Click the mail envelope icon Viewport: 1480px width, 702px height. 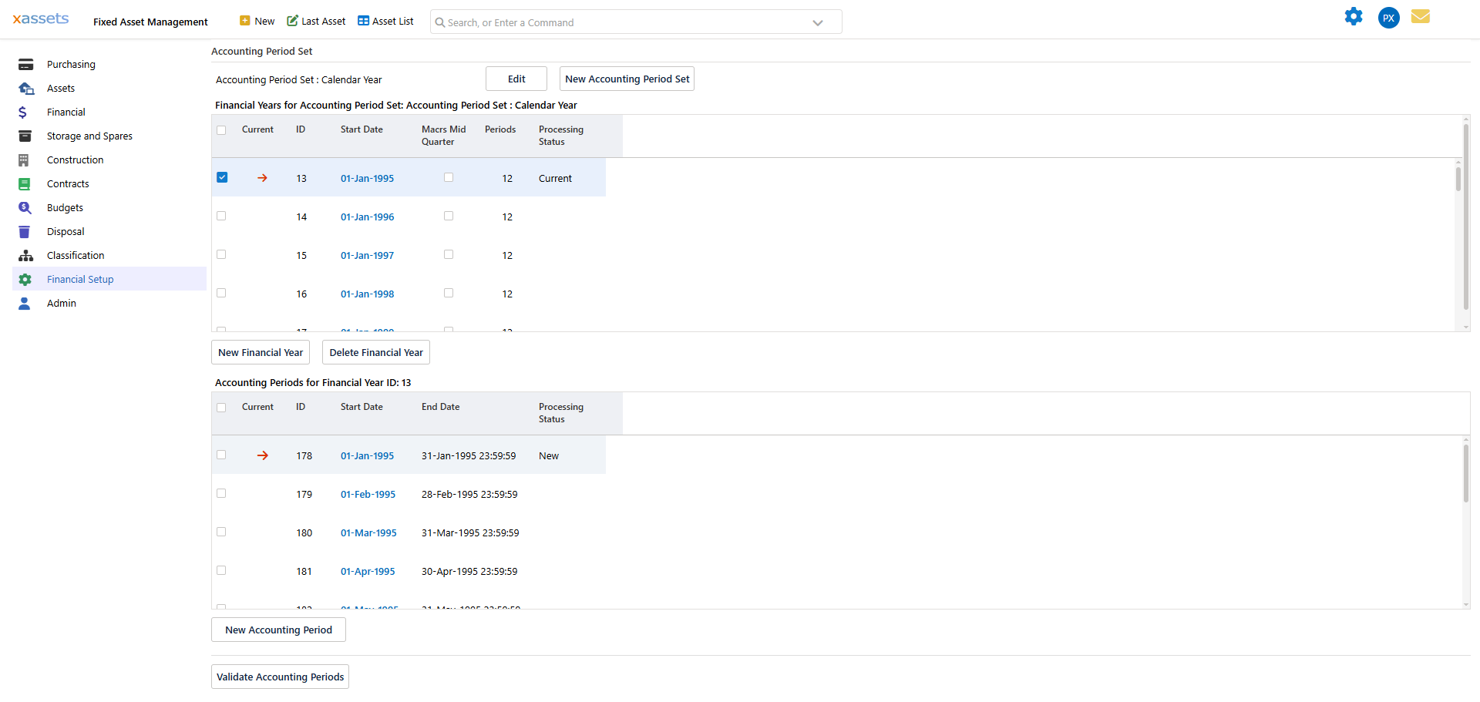tap(1421, 16)
